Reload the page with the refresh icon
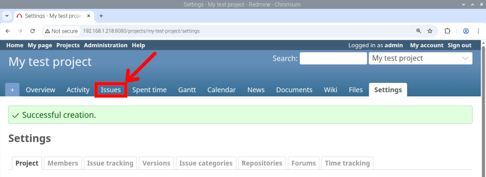The image size is (486, 177). click(33, 31)
